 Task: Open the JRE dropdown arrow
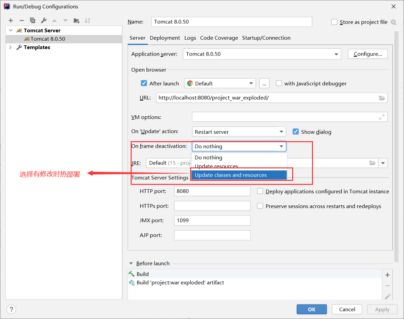(x=383, y=163)
